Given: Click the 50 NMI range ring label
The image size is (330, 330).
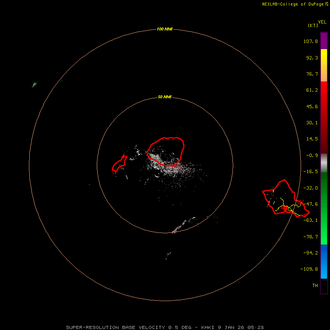Looking at the screenshot, I should tap(165, 97).
